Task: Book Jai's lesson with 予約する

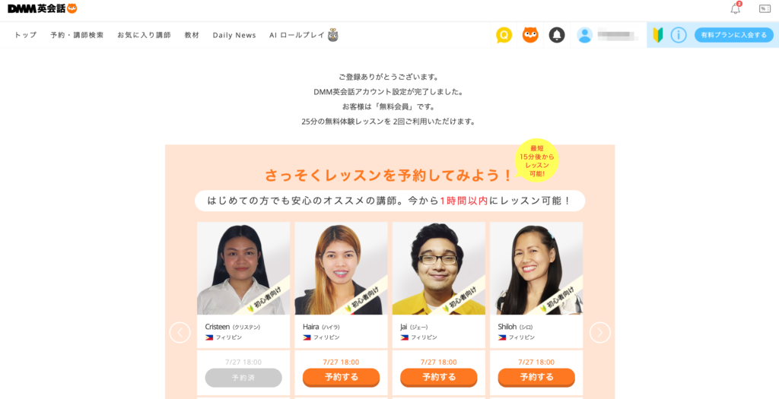Action: 439,377
